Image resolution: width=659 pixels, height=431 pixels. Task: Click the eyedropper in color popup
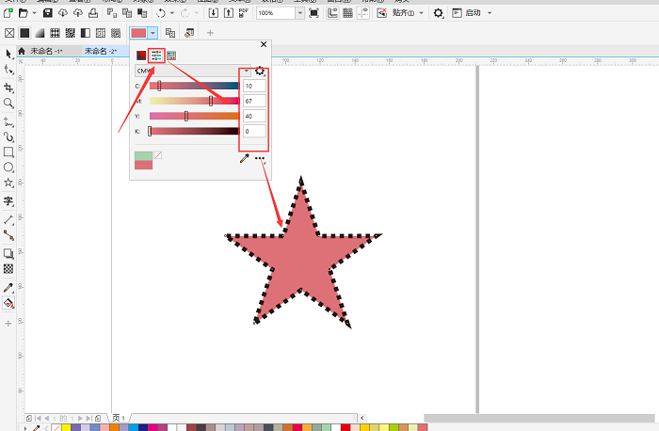coord(245,159)
